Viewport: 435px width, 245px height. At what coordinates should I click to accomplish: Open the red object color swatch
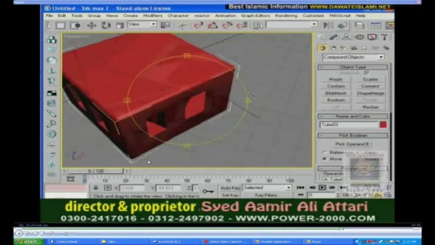click(x=383, y=125)
